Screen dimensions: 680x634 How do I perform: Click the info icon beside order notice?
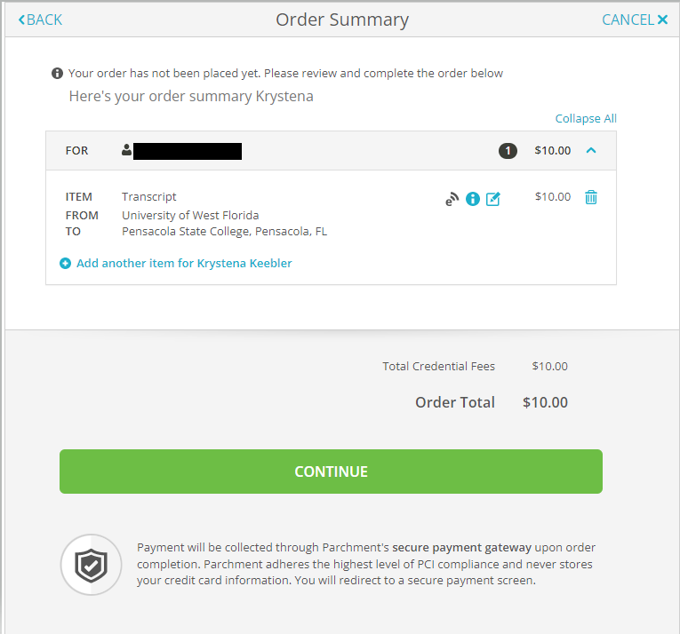[x=57, y=73]
